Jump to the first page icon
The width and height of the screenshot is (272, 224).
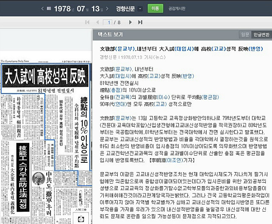(x=88, y=22)
